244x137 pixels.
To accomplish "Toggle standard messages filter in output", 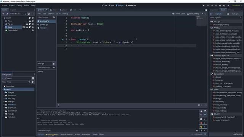I will click(203, 119).
